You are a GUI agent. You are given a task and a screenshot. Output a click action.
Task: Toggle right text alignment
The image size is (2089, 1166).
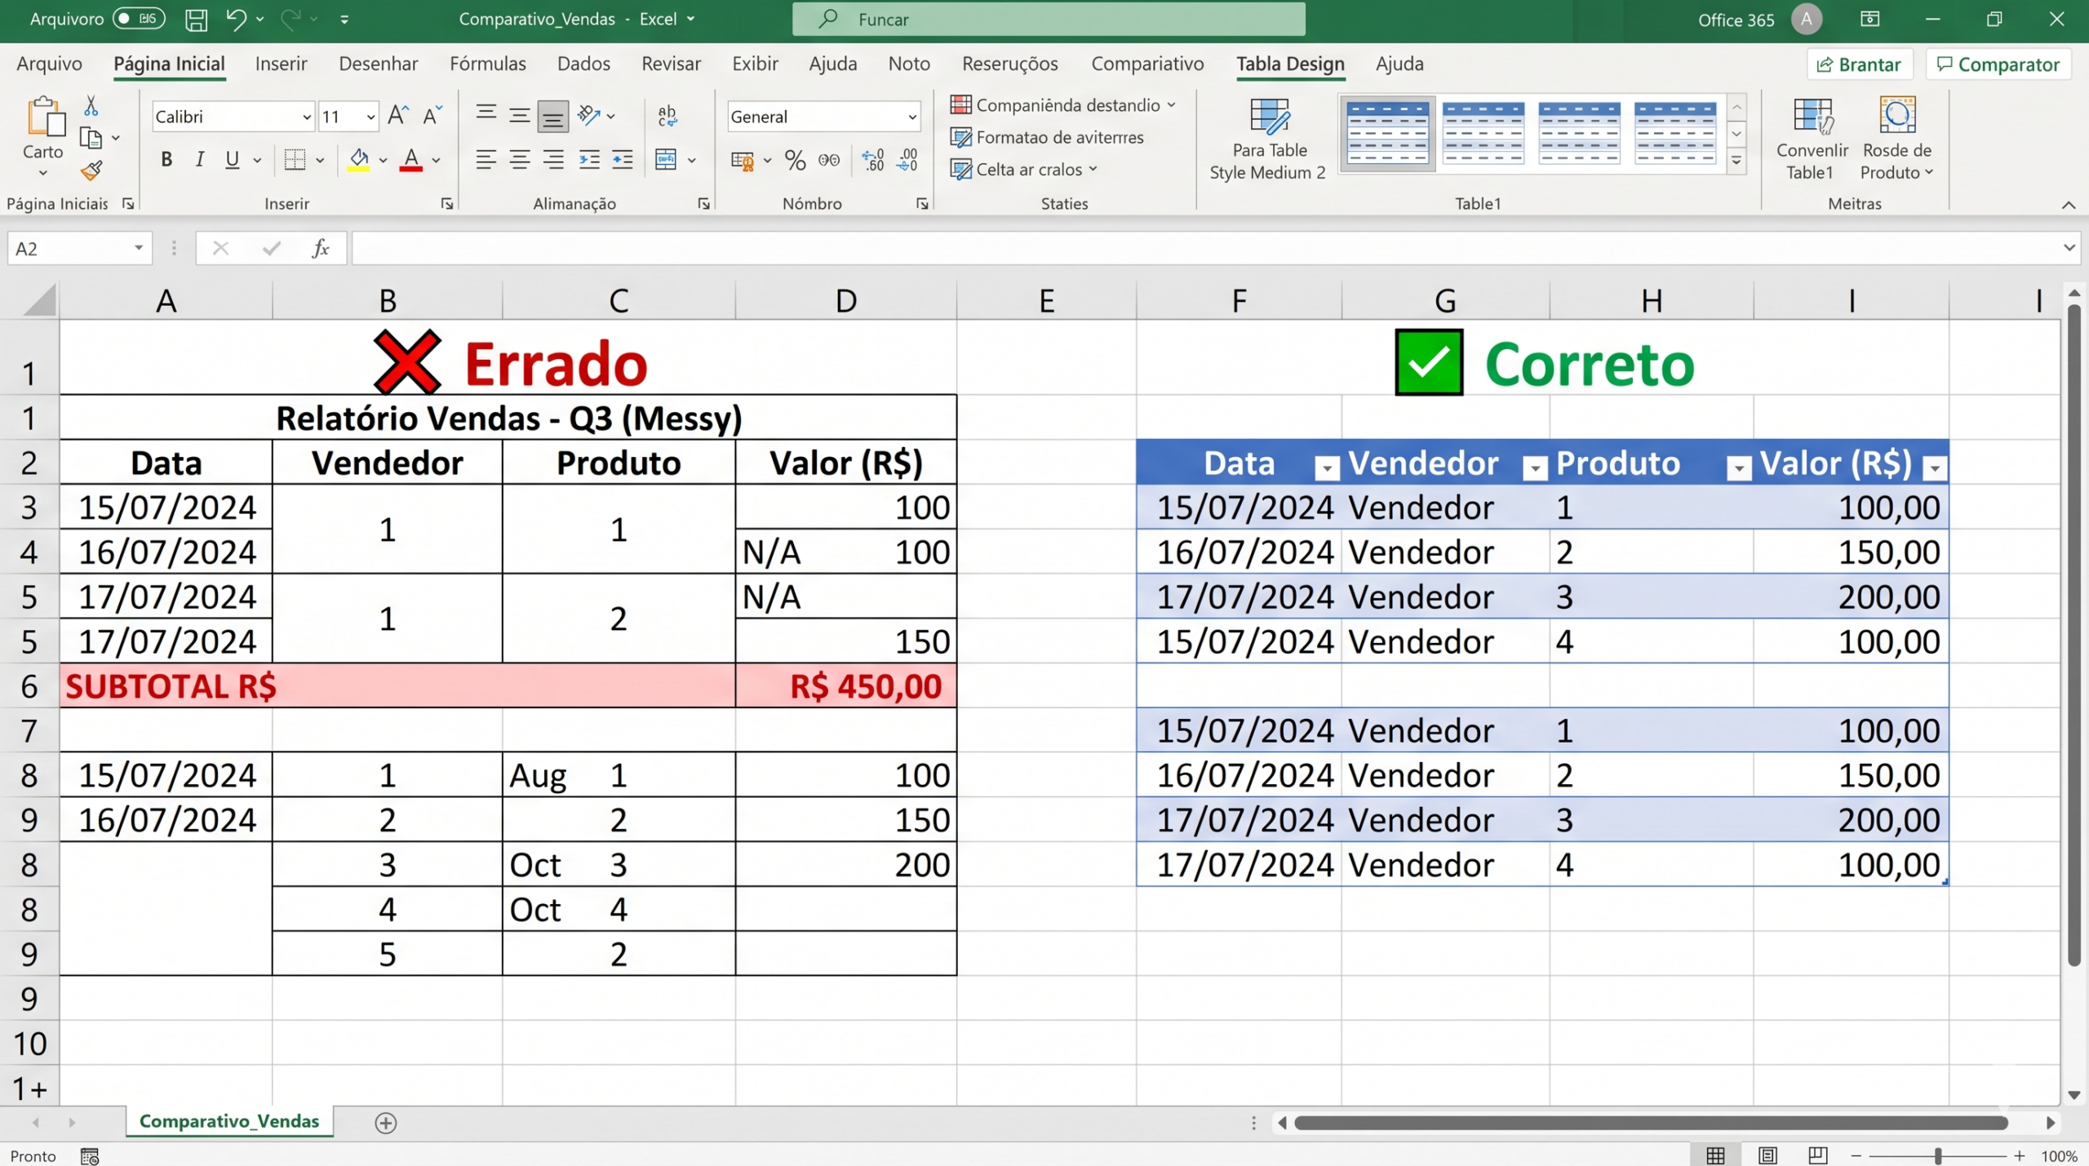coord(553,160)
